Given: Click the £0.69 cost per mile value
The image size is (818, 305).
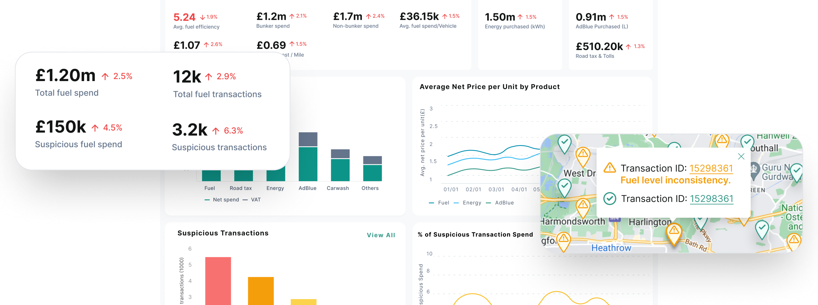Looking at the screenshot, I should tap(271, 45).
